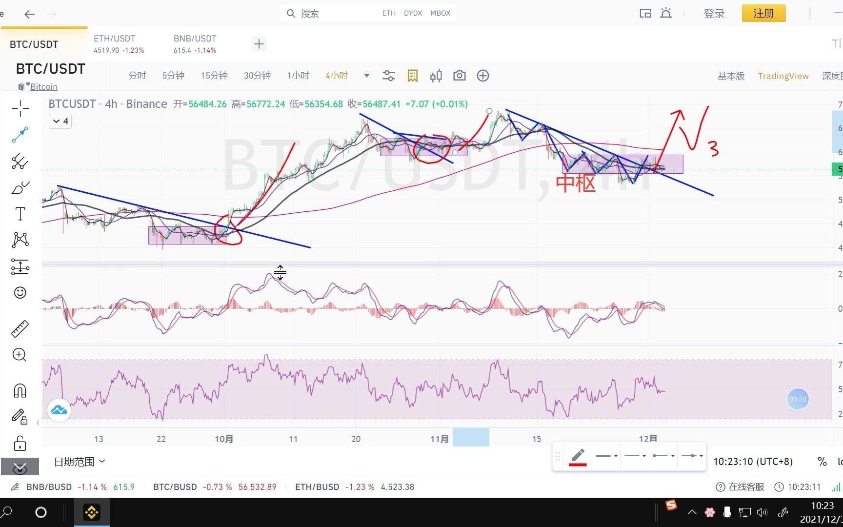Viewport: 843px width, 527px height.
Task: Open the Bitcoin info link
Action: click(x=44, y=87)
